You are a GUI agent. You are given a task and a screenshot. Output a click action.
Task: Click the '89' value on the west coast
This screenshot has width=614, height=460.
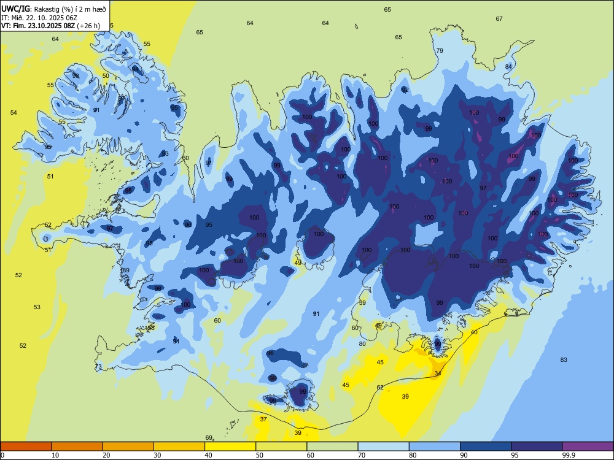point(126,270)
